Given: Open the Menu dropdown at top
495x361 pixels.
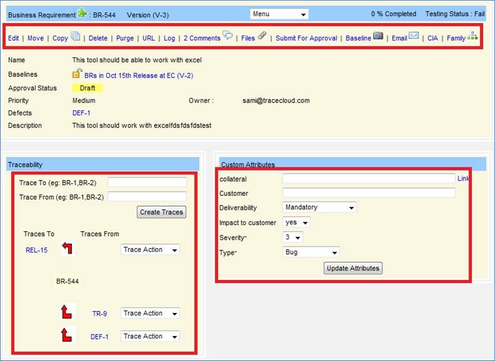Looking at the screenshot, I should coord(279,14).
